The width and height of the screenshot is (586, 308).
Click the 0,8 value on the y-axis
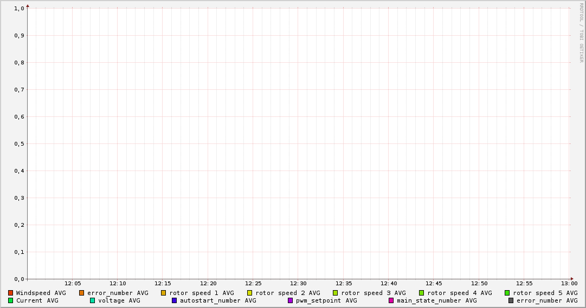click(x=19, y=63)
